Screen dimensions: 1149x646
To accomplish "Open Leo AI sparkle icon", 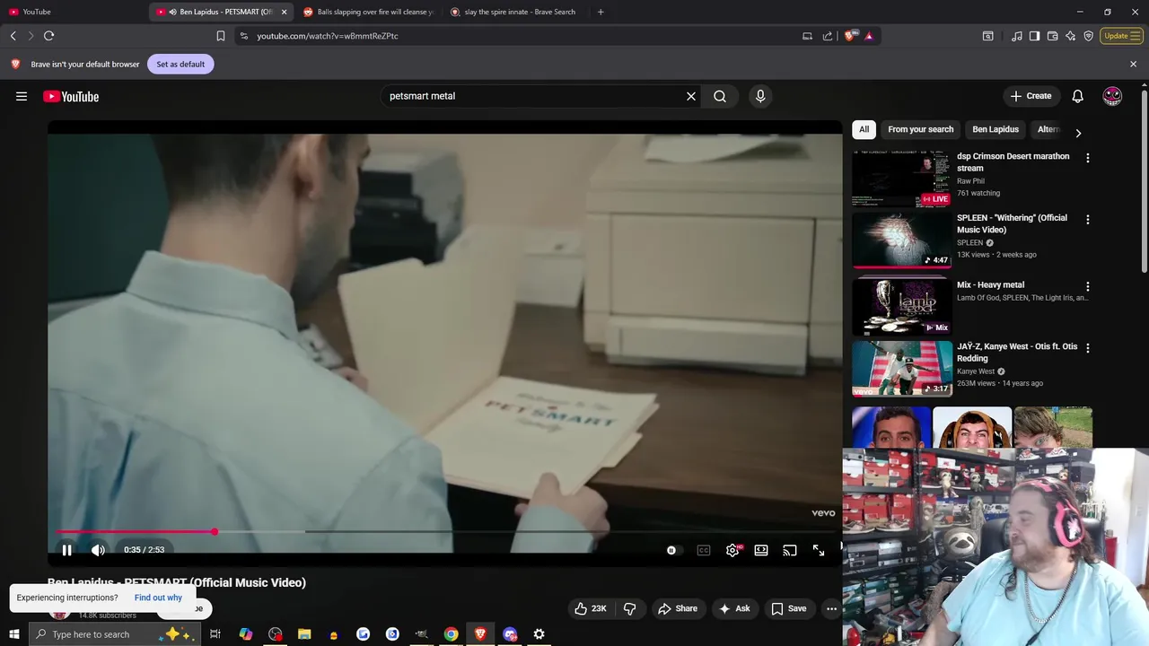I will point(1070,36).
